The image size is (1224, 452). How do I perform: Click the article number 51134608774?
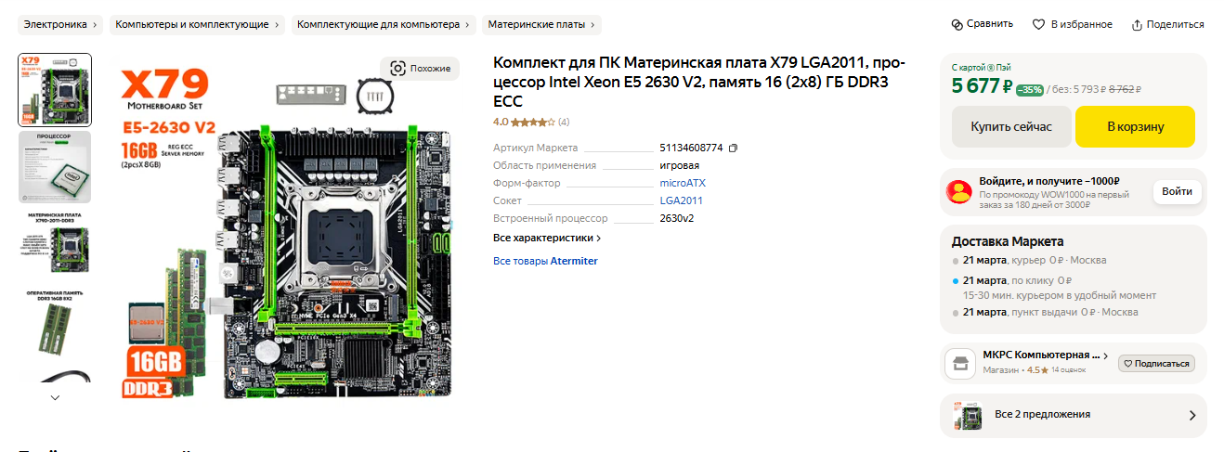[691, 149]
